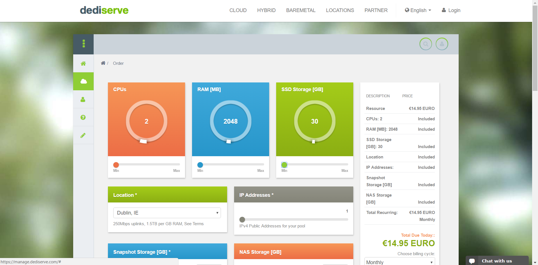Open the user account sidebar icon
Screen dimensions: 538x265
(x=83, y=100)
